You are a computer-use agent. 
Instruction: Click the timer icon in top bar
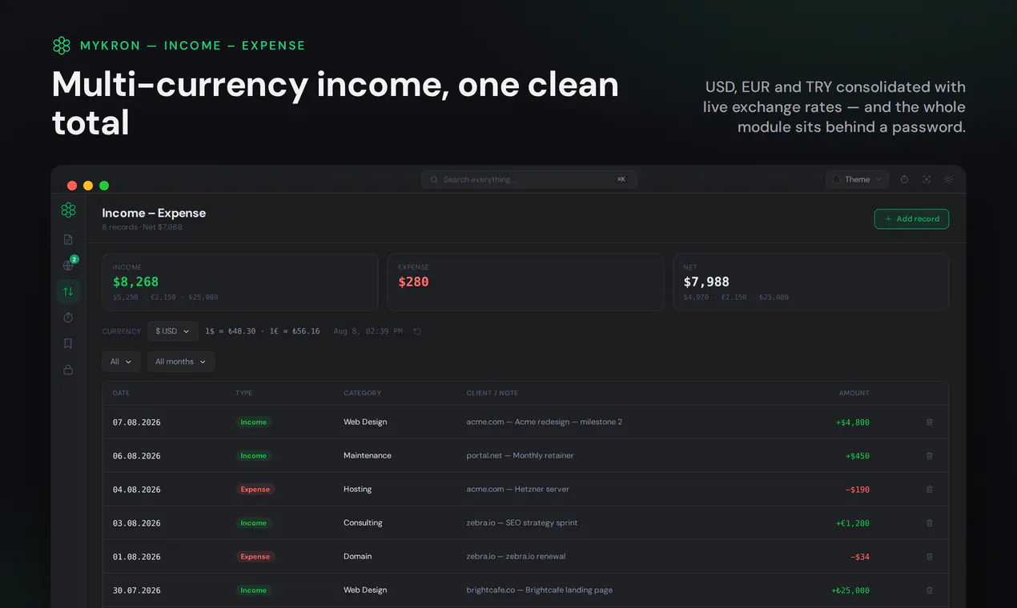pyautogui.click(x=904, y=179)
